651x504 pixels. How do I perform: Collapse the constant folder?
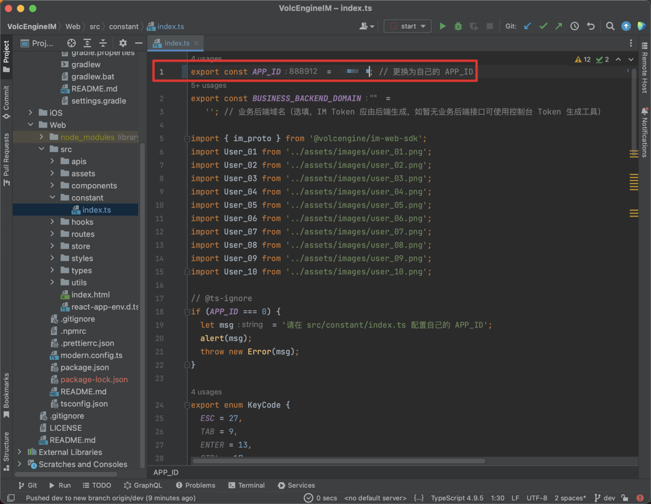tap(52, 197)
